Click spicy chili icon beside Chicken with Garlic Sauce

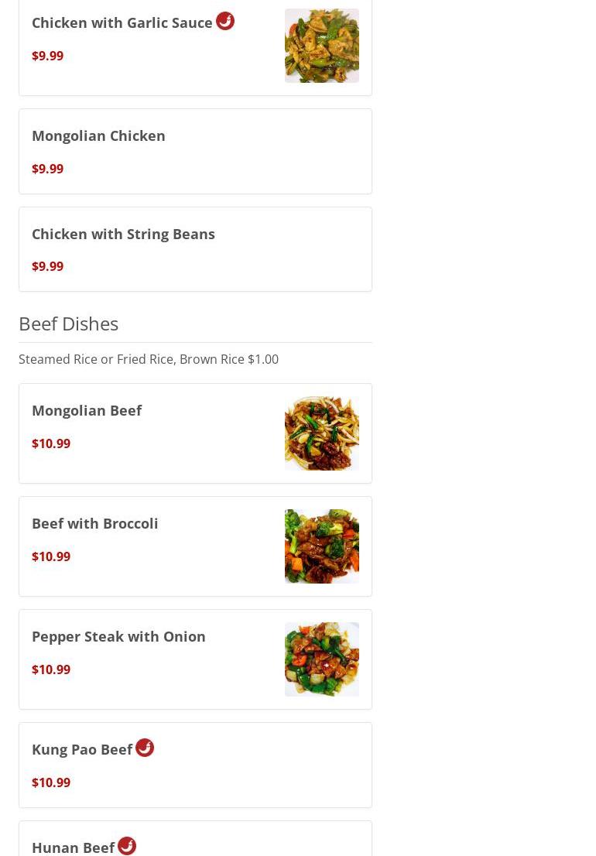point(225,21)
